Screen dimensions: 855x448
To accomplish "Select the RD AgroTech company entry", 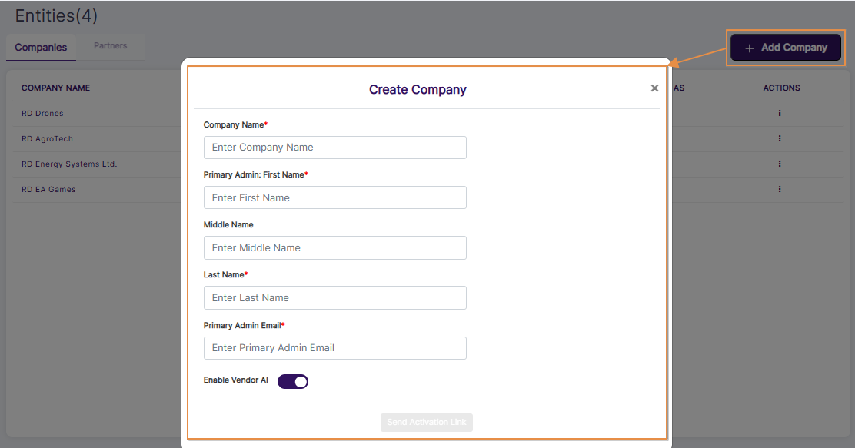I will point(46,138).
